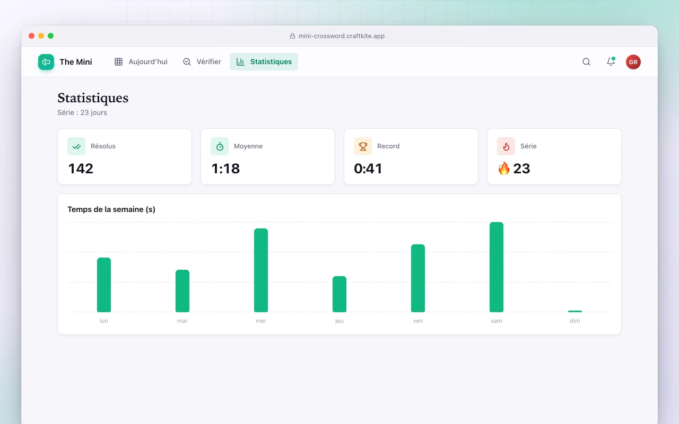Switch to the Aujourd'hui tab
The height and width of the screenshot is (424, 679).
click(x=141, y=62)
